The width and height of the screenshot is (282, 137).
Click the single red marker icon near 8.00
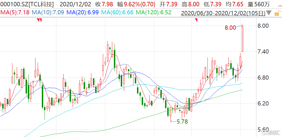click(x=196, y=20)
